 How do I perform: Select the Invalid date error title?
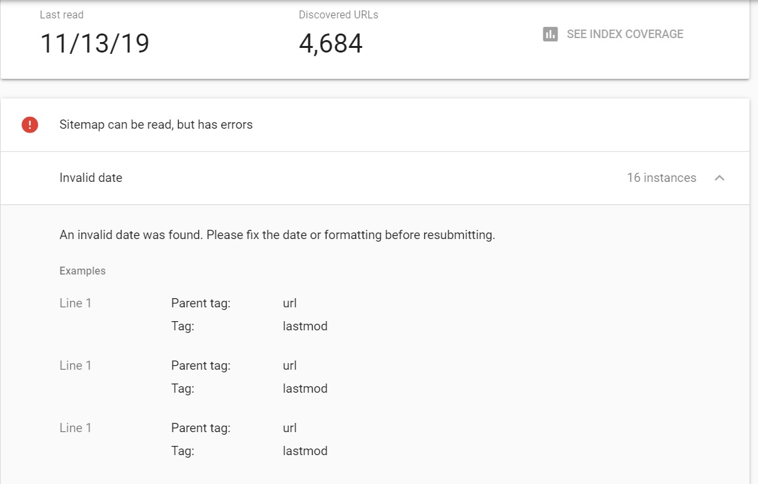(x=91, y=178)
